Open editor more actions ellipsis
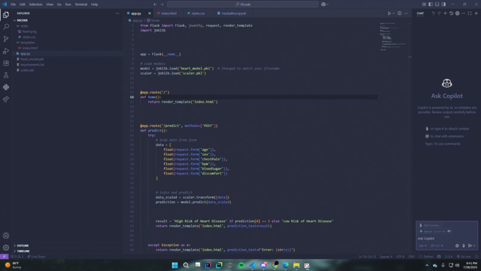Image resolution: width=481 pixels, height=271 pixels. coord(406,13)
